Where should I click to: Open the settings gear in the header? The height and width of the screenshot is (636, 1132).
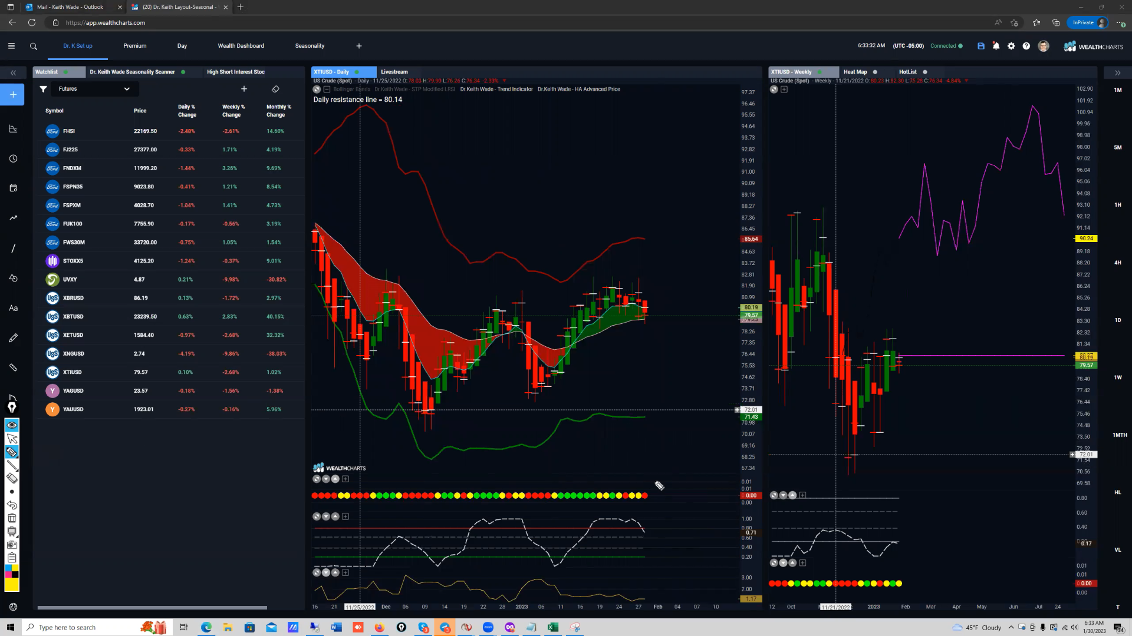pyautogui.click(x=1011, y=46)
